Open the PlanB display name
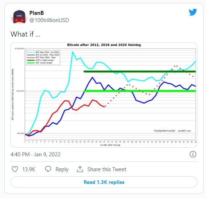The image size is (206, 198). click(x=37, y=13)
